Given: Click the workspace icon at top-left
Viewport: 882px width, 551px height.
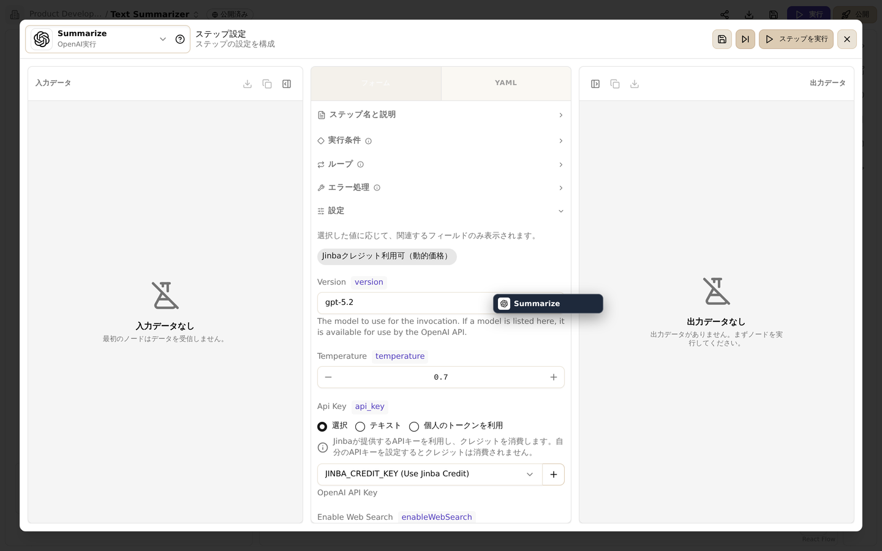Looking at the screenshot, I should point(15,14).
